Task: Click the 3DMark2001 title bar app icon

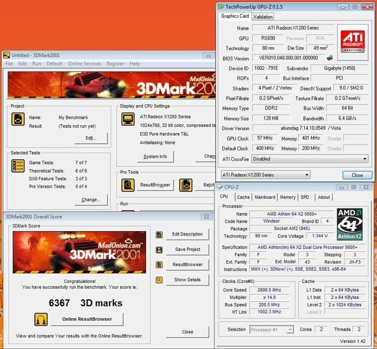Action: [7, 55]
